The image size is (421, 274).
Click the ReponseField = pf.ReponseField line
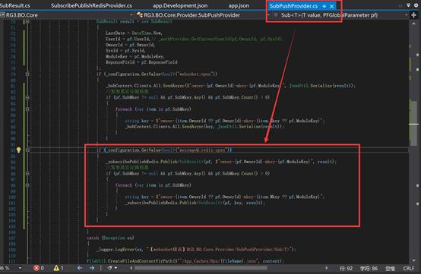pos(141,62)
